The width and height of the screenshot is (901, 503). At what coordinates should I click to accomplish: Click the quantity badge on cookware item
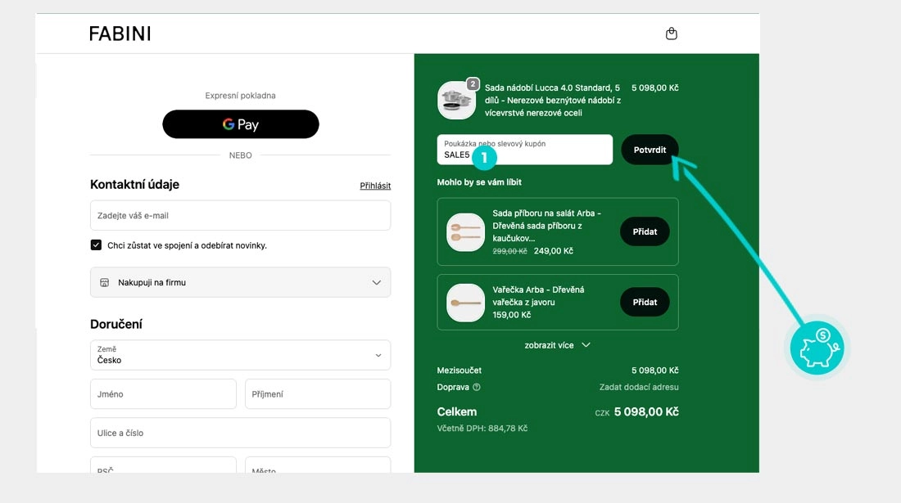click(x=473, y=83)
